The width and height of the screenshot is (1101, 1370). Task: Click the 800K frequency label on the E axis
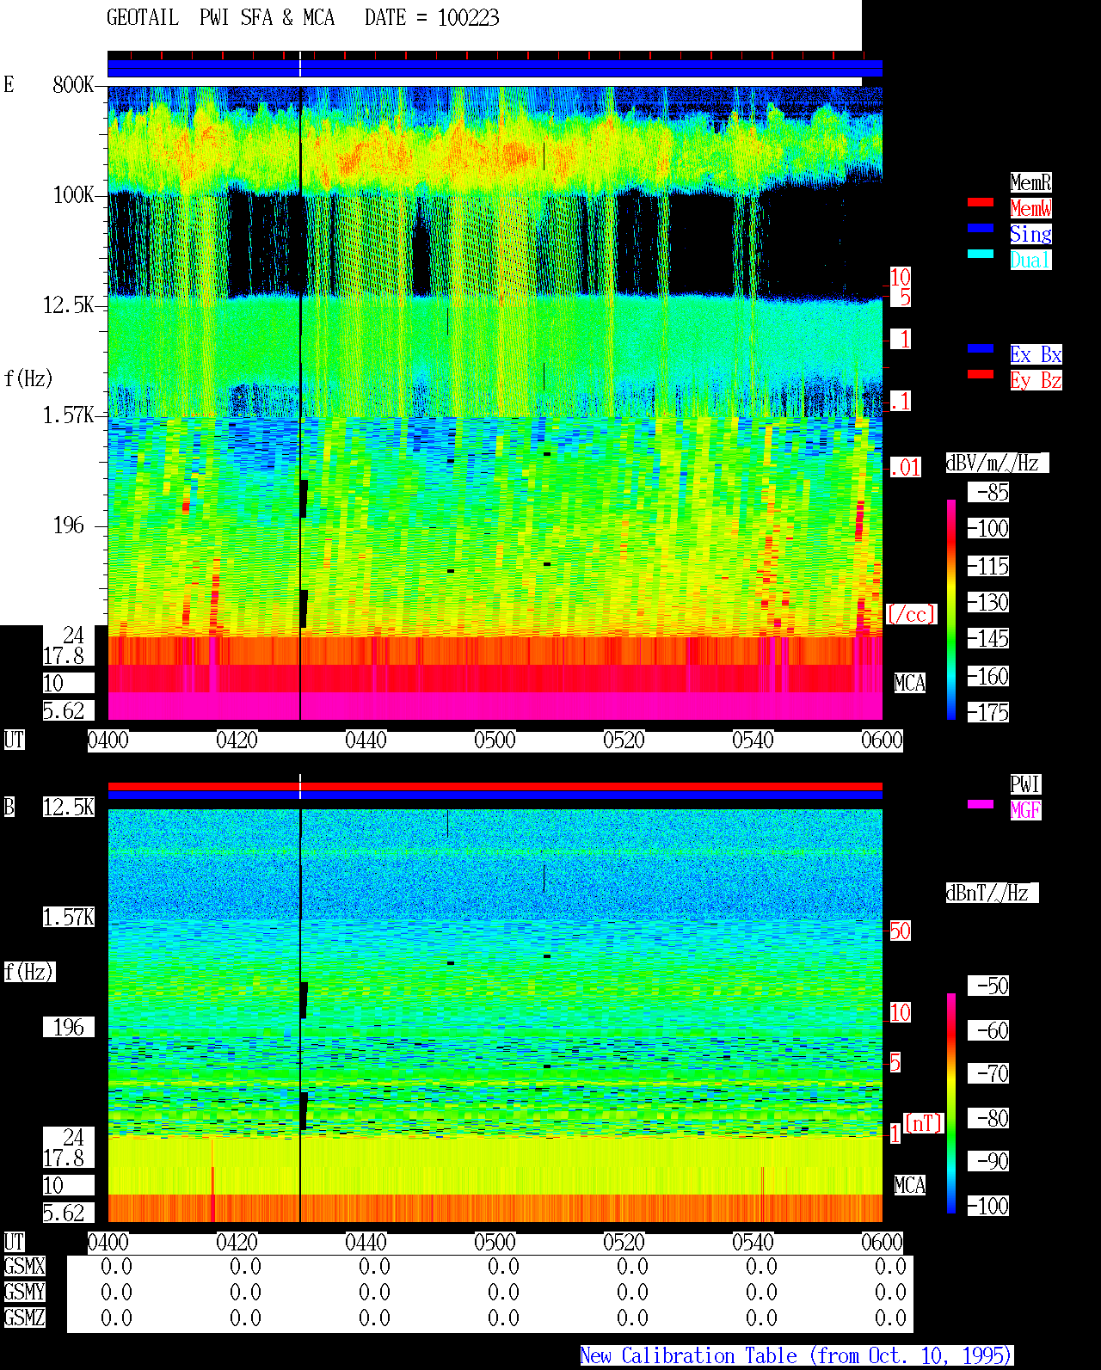click(x=73, y=85)
